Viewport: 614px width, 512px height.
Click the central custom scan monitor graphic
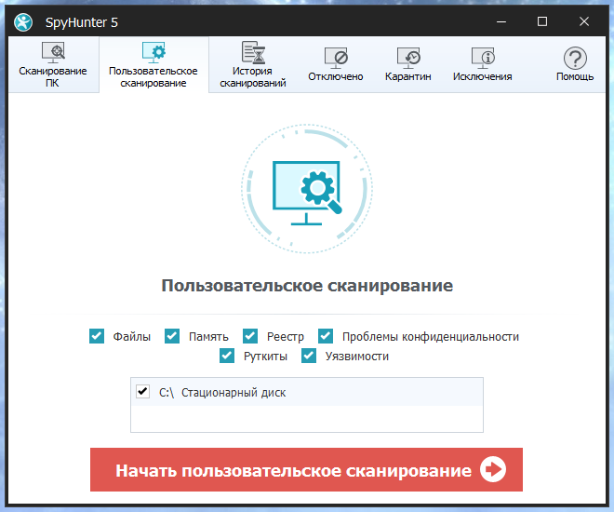(x=307, y=189)
